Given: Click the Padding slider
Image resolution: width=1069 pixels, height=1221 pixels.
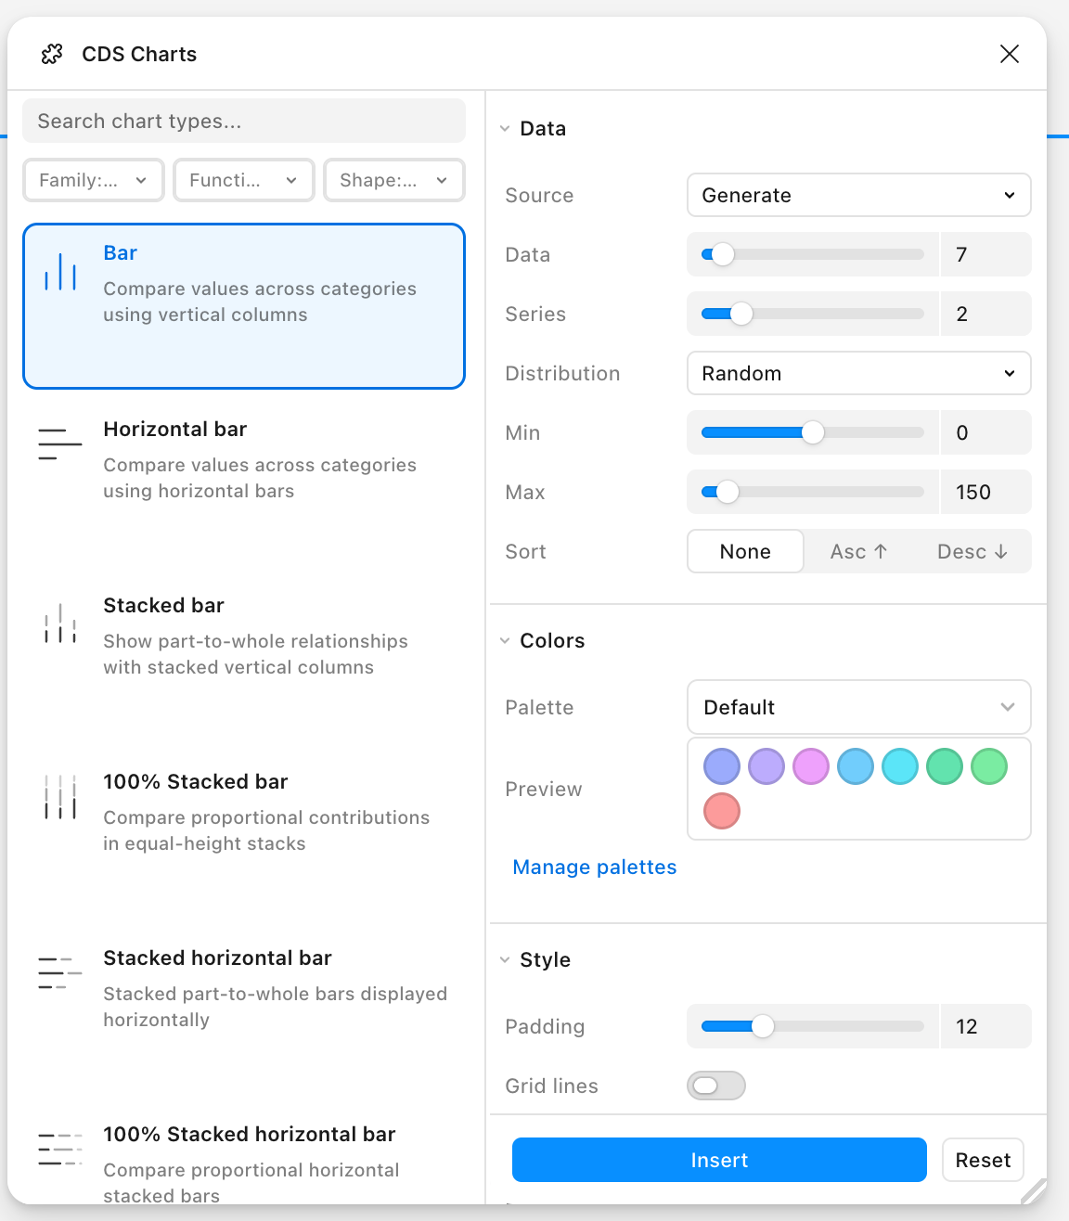Looking at the screenshot, I should (x=813, y=1026).
